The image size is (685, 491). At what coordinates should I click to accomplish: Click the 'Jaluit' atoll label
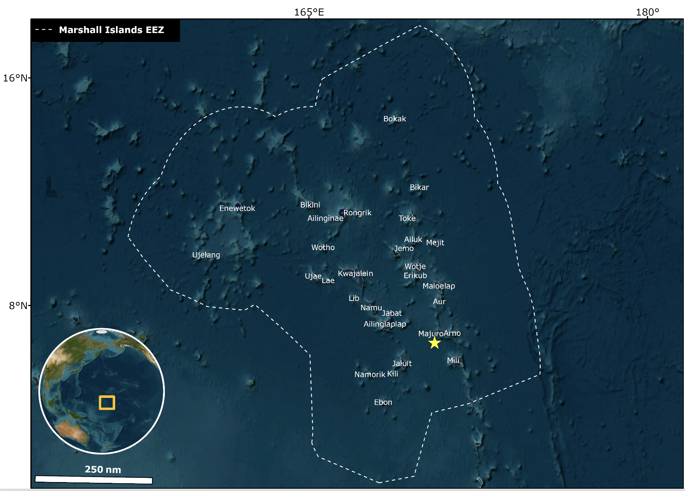point(401,363)
